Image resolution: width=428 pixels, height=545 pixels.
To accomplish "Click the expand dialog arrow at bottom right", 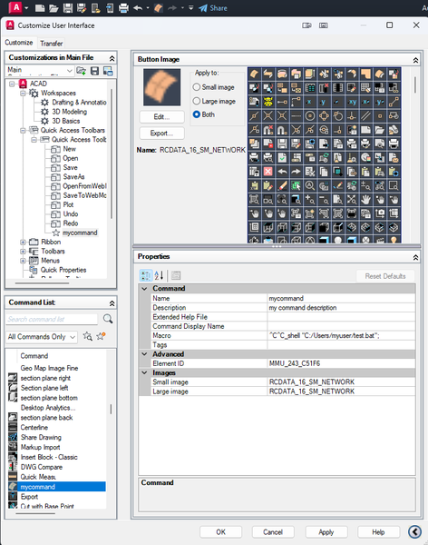I will point(414,531).
